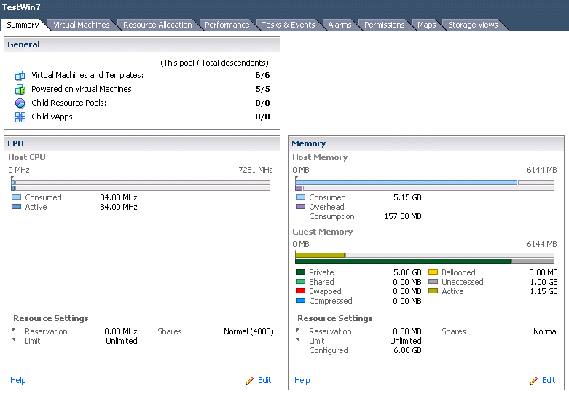Select the Storage Views tab
This screenshot has width=569, height=394.
(x=473, y=25)
